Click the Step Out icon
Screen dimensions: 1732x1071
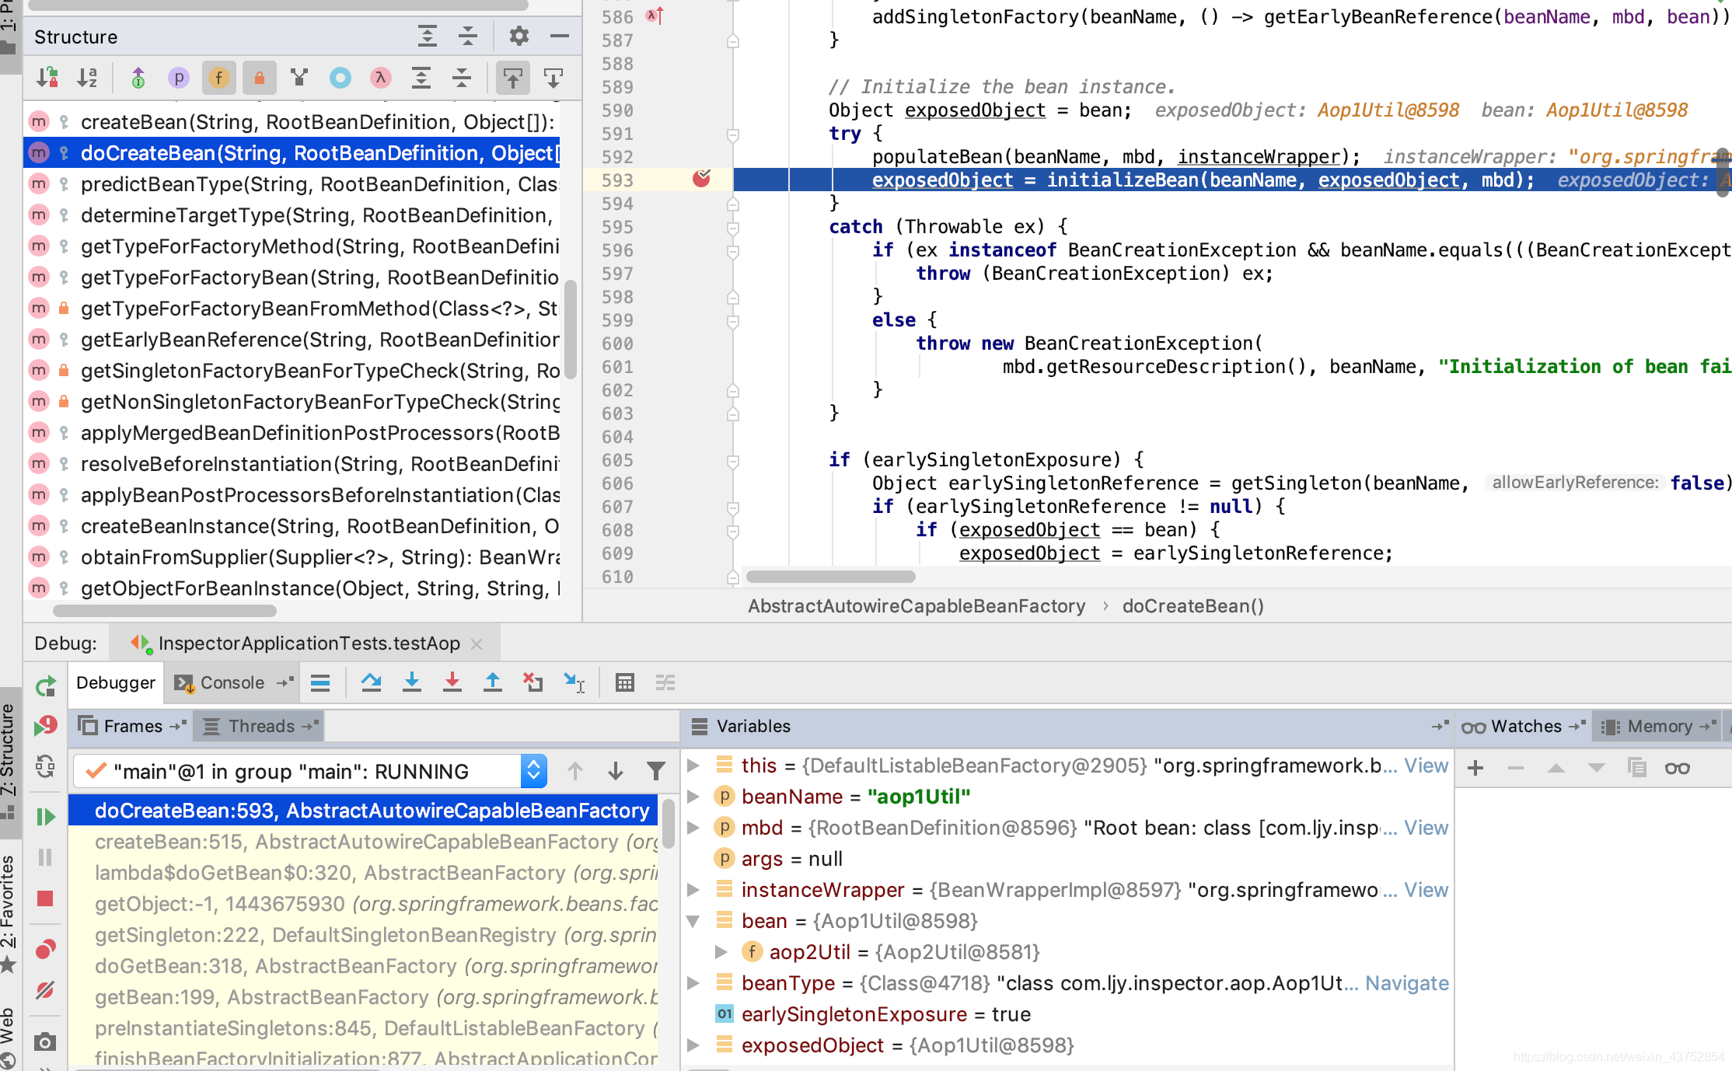493,682
